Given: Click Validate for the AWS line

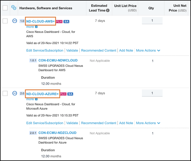Looking at the screenshot, I should pyautogui.click(x=72, y=50).
